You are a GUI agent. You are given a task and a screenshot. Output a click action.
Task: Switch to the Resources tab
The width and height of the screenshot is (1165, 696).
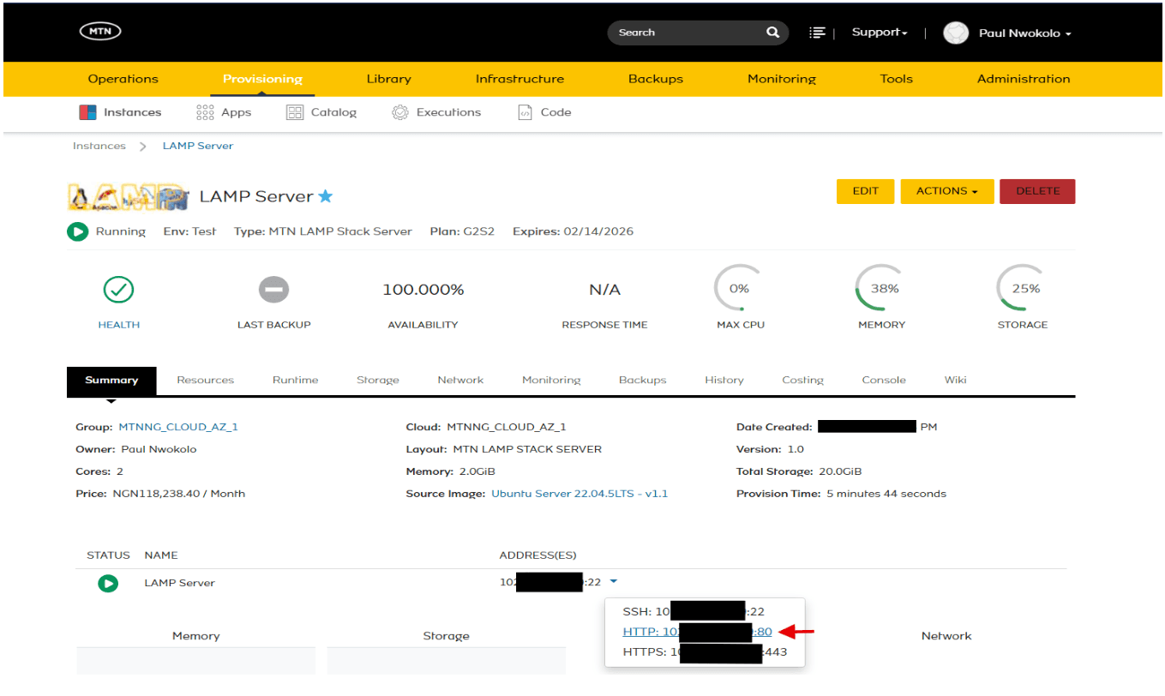pos(205,380)
